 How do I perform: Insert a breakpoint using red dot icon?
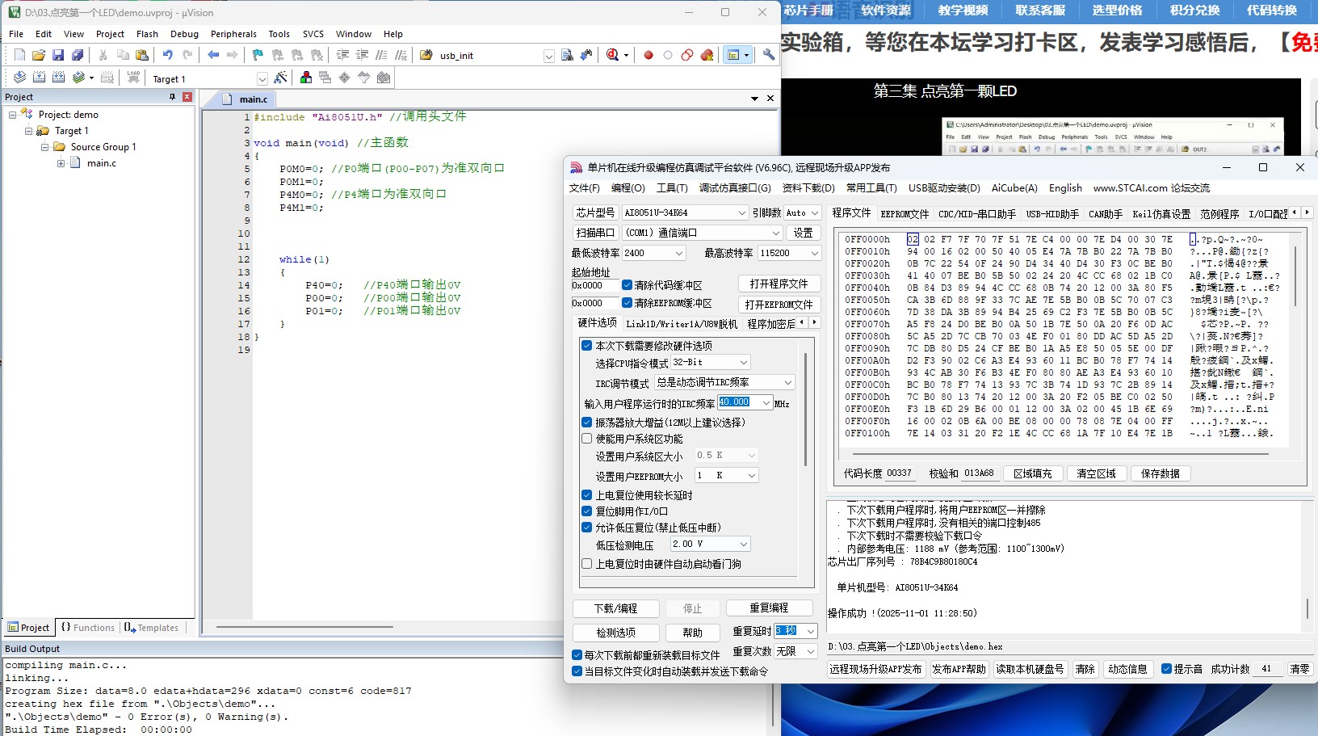click(648, 55)
